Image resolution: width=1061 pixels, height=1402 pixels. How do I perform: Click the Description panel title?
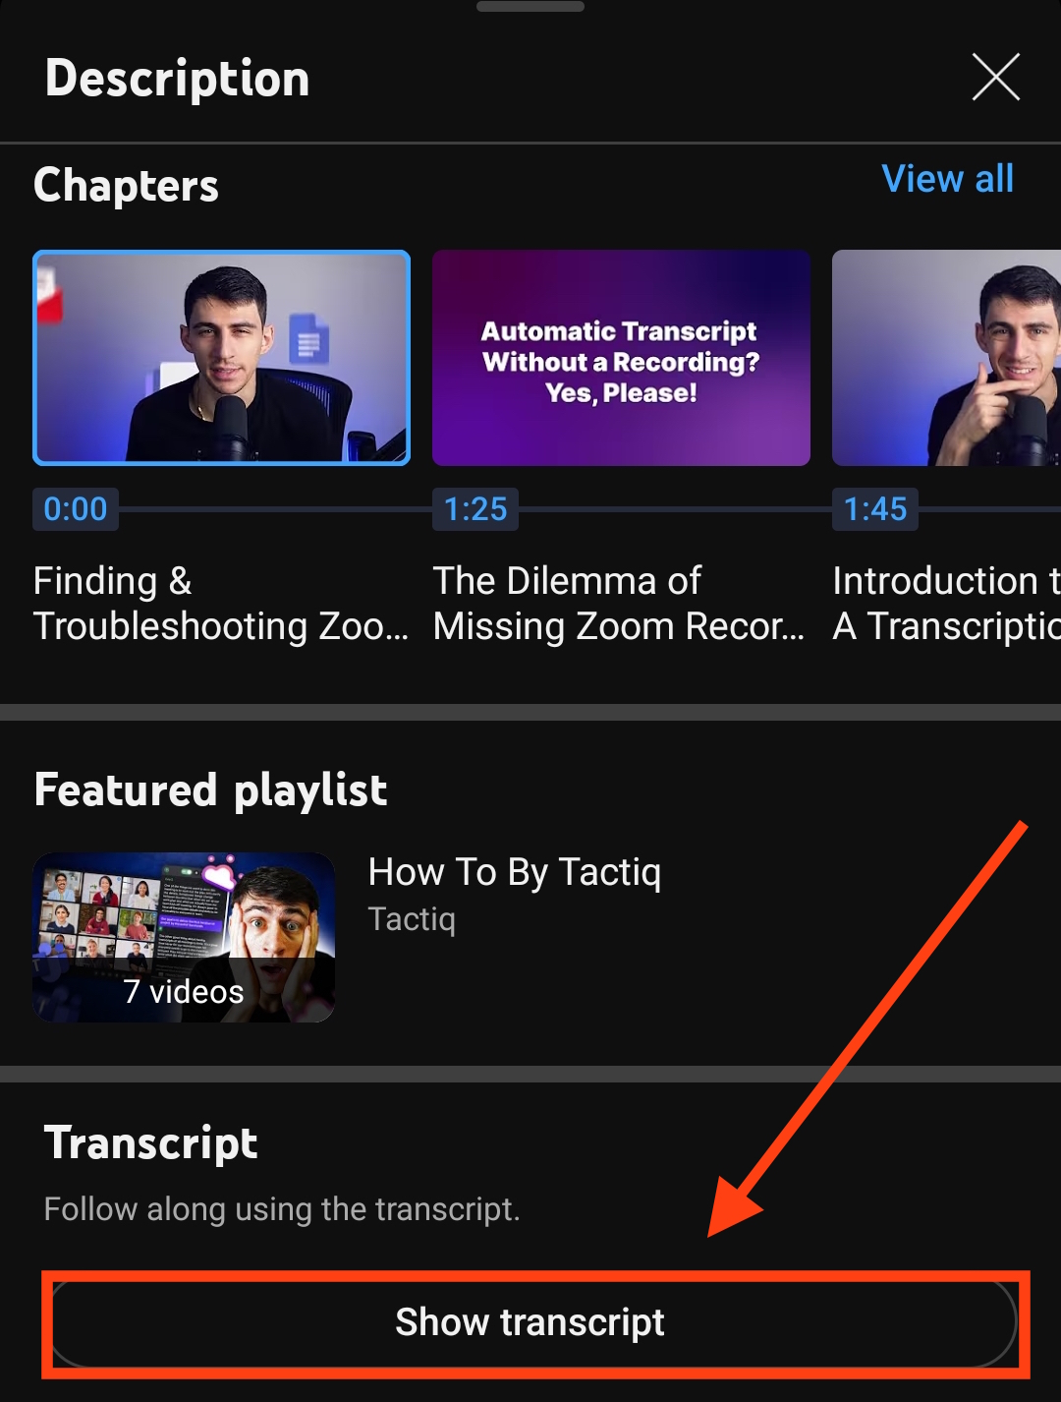pos(178,78)
